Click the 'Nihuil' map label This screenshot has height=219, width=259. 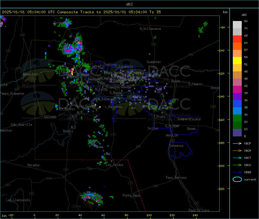coord(68,131)
